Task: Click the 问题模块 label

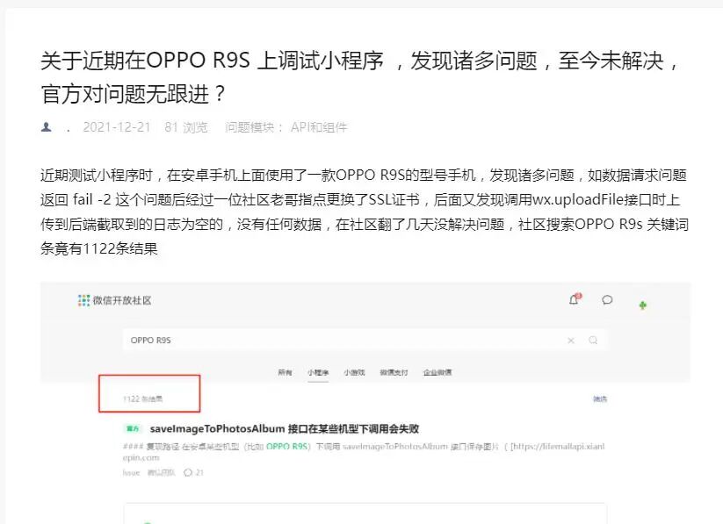Action: click(x=254, y=127)
